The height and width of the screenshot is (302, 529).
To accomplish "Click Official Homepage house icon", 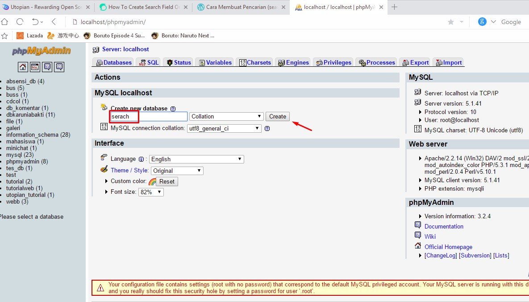I will point(418,245).
